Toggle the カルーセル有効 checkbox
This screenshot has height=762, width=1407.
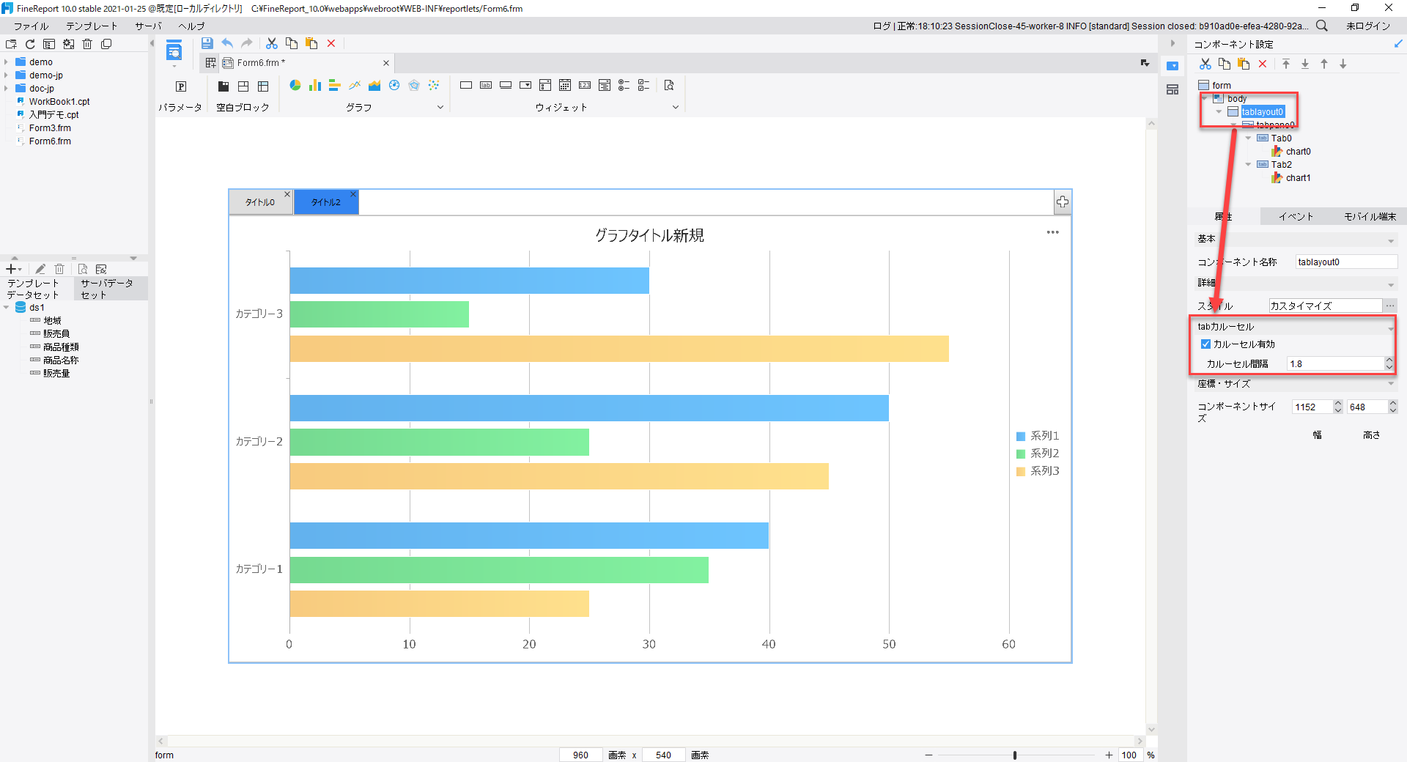pyautogui.click(x=1205, y=344)
